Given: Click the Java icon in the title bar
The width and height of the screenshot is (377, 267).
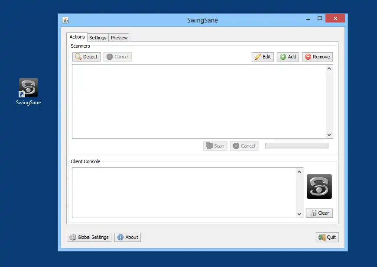Looking at the screenshot, I should [x=65, y=20].
